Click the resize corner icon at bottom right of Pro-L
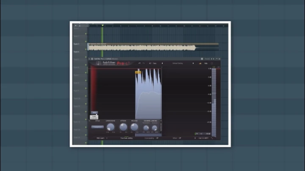Screen dimensions: 305x171 pyautogui.click(x=212, y=138)
